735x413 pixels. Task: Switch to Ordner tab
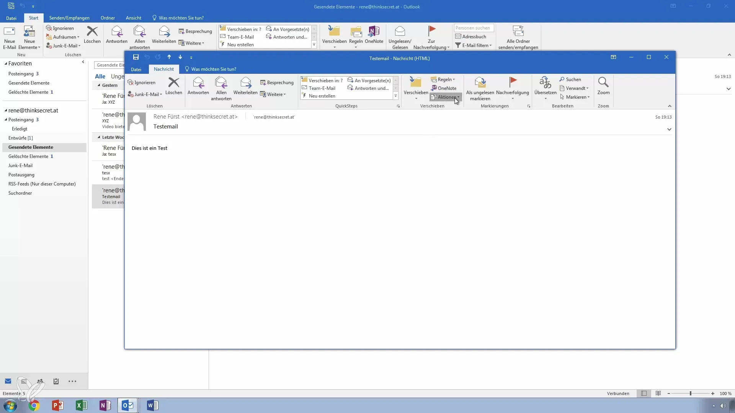108,18
